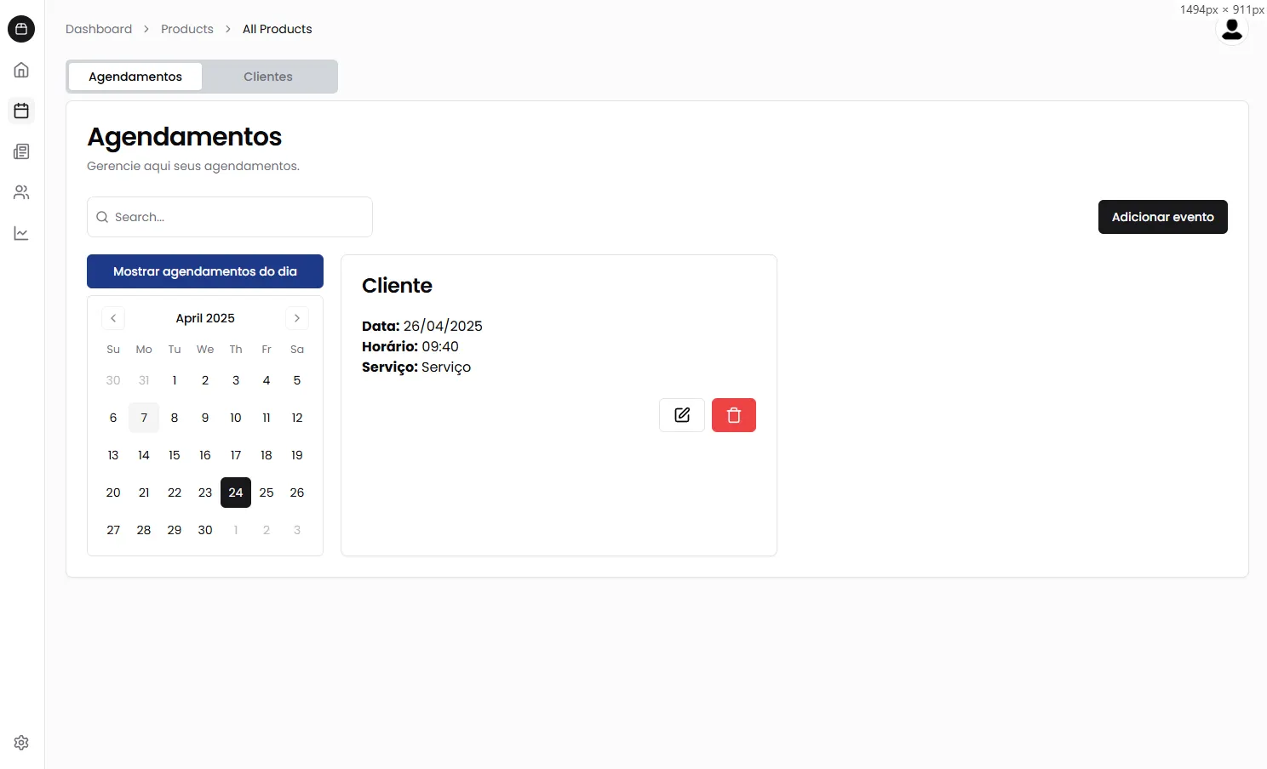Open the settings gear icon

point(21,743)
